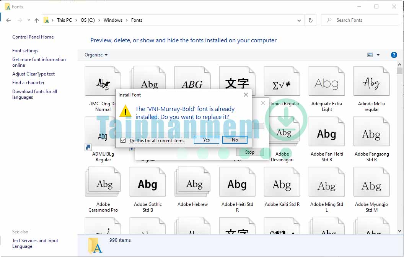Click Yes to replace the font
Image resolution: width=404 pixels, height=257 pixels.
click(x=206, y=140)
